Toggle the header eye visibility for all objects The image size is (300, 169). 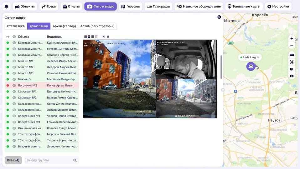14,37
